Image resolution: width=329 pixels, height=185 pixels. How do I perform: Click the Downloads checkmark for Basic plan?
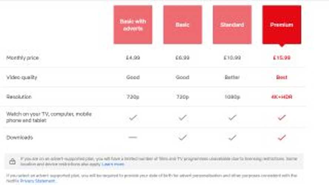(x=182, y=137)
